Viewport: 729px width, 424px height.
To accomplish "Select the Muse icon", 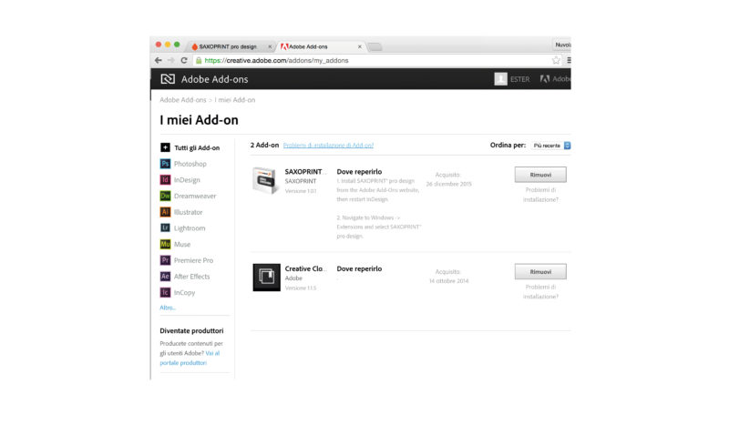I will (165, 244).
